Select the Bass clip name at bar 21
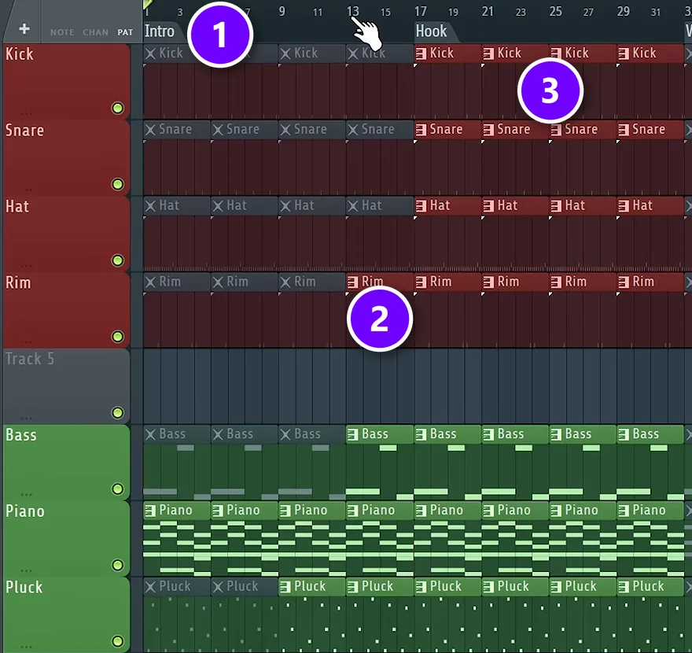The height and width of the screenshot is (653, 692). [x=510, y=434]
